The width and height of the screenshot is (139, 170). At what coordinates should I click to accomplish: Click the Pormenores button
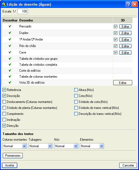(13, 156)
